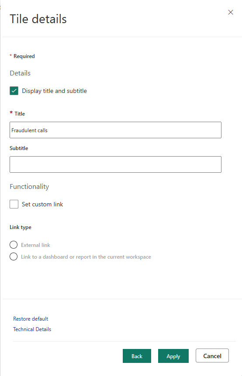This screenshot has width=242, height=376.
Task: Uncheck the Display title and subtitle checkbox
Action: (x=14, y=91)
